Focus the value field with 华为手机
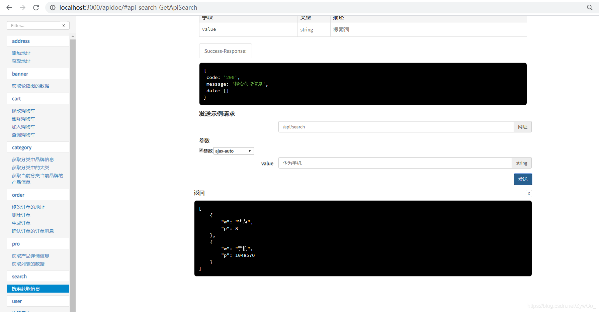This screenshot has height=312, width=599. click(395, 163)
